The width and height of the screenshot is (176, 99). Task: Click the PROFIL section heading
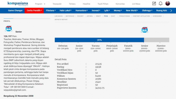click(x=7, y=21)
